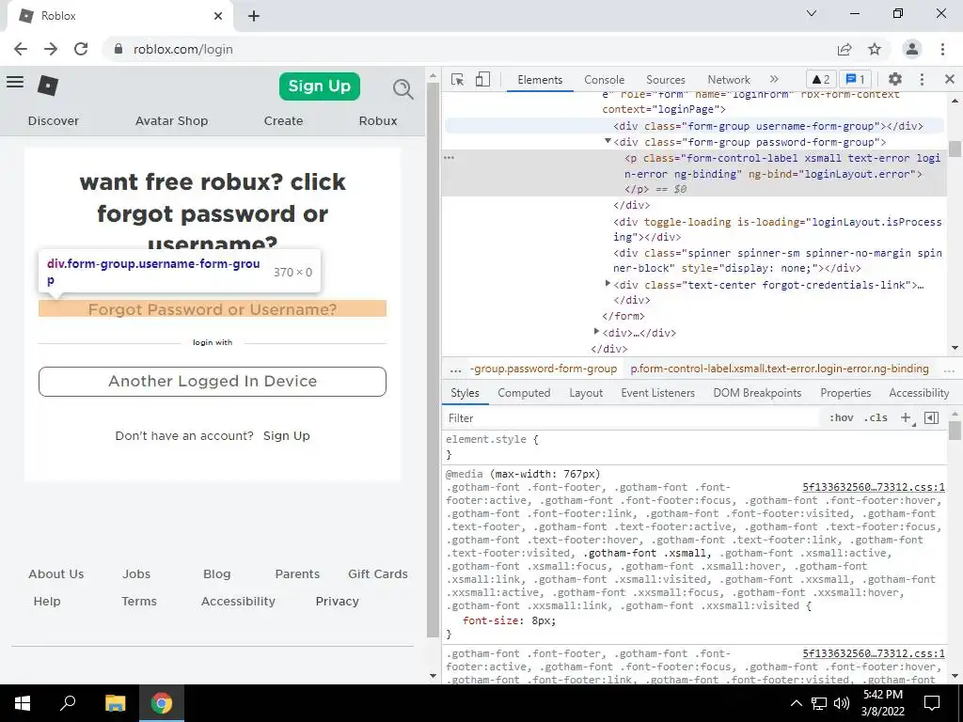Open File Explorer from taskbar

(x=115, y=703)
